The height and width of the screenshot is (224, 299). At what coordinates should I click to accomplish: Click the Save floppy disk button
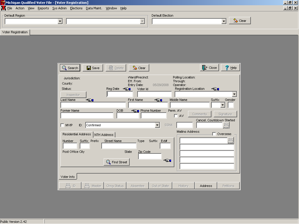[x=93, y=68]
